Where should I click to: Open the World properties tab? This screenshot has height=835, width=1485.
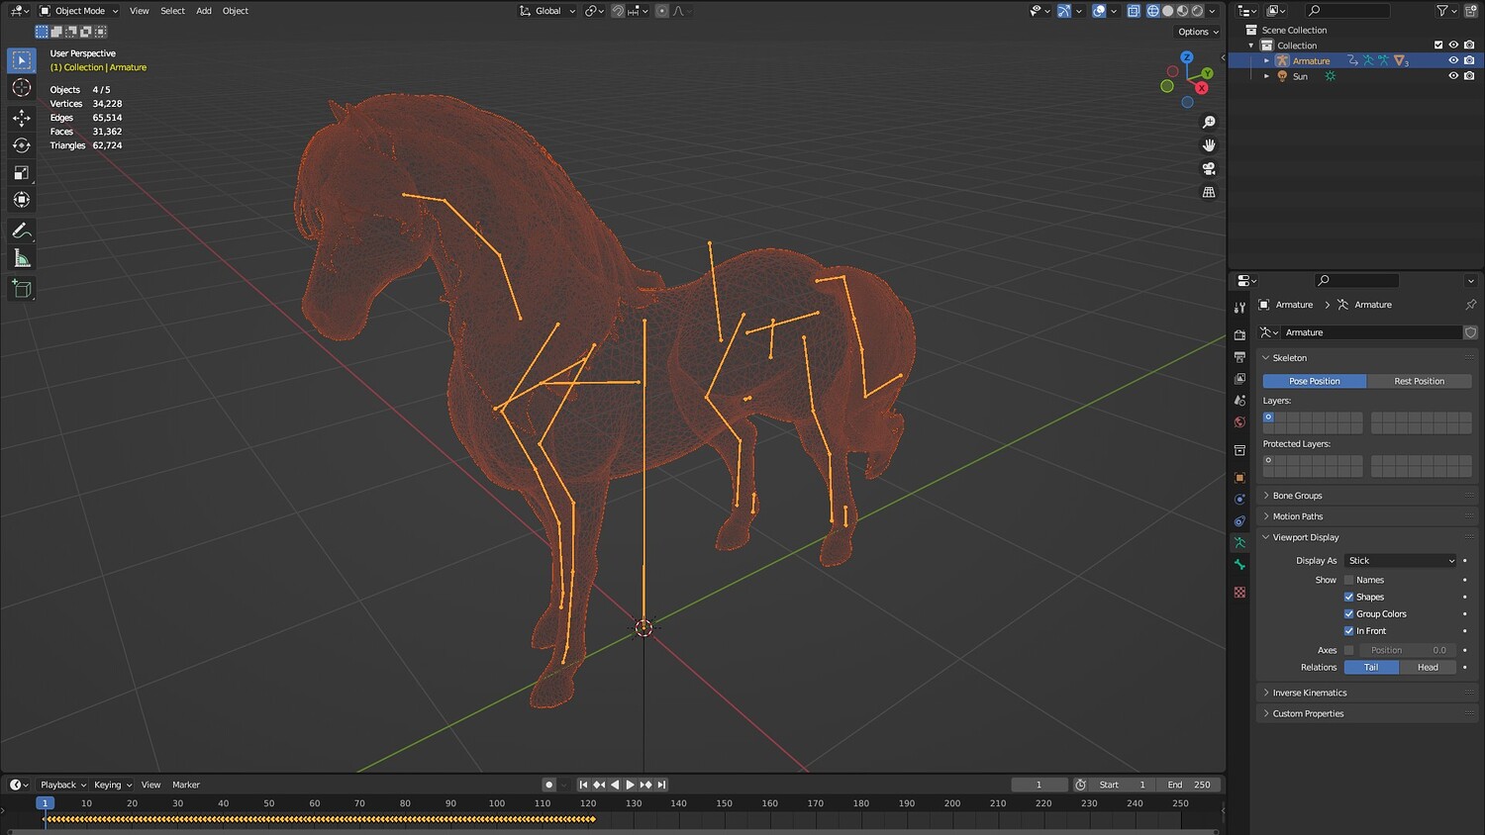click(1239, 422)
